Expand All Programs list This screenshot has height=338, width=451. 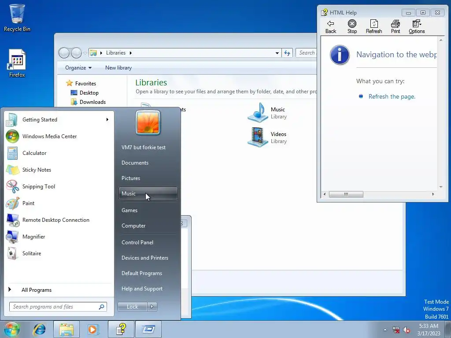[x=59, y=290]
